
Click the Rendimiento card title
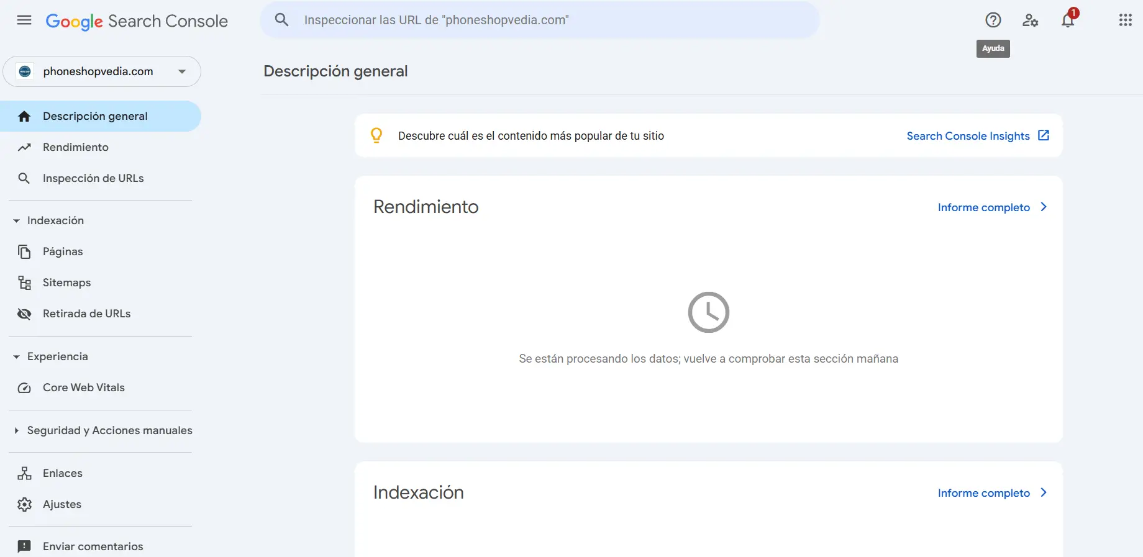pos(426,207)
